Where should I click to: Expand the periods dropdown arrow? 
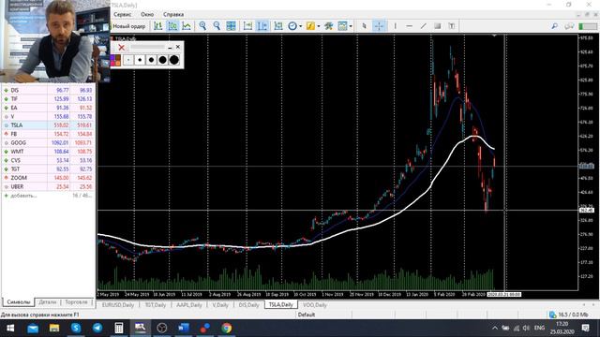pyautogui.click(x=300, y=26)
